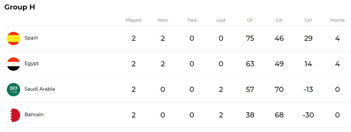The image size is (351, 132).
Task: Click the Saudi Arabia flag icon
Action: pyautogui.click(x=13, y=89)
